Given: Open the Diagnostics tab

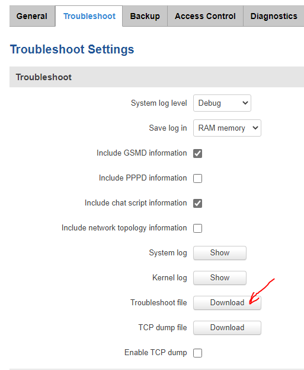Looking at the screenshot, I should coord(274,16).
